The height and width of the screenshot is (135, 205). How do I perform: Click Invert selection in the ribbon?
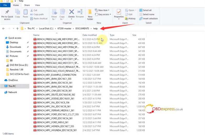pos(148,19)
